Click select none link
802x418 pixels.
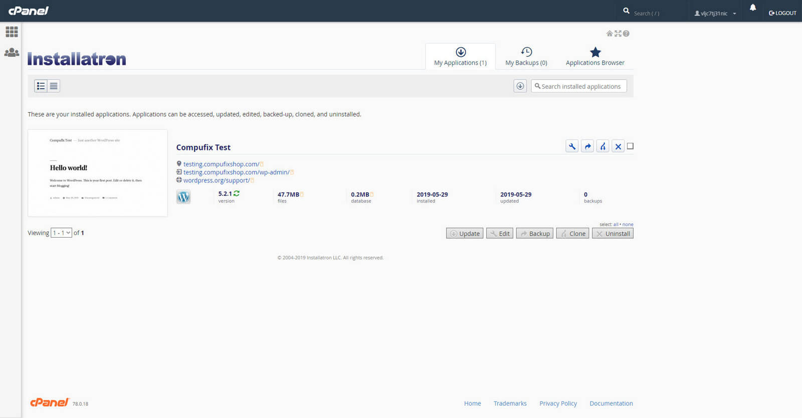pyautogui.click(x=628, y=225)
